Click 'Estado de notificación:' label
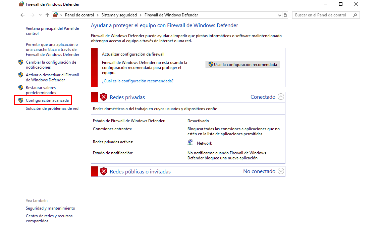Viewport: 381px width, 230px height. coord(113,153)
